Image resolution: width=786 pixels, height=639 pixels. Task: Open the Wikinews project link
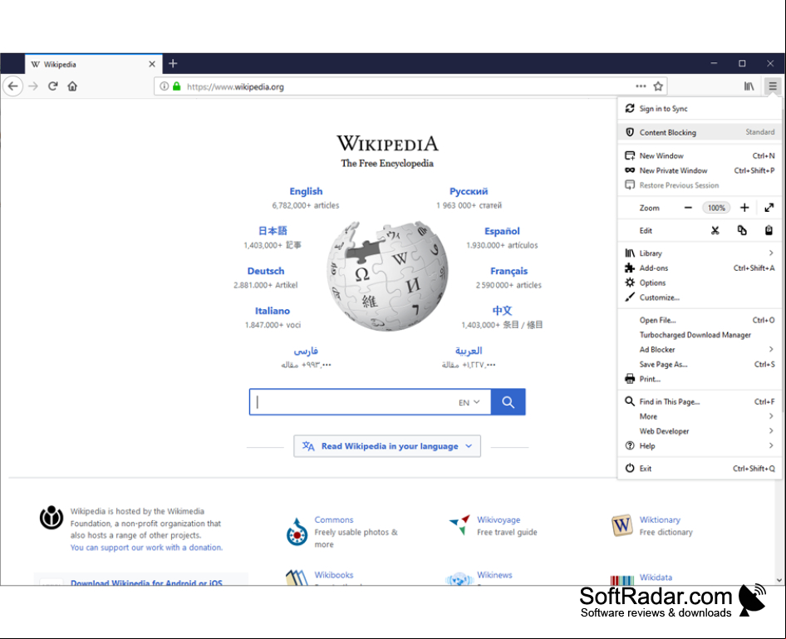494,575
